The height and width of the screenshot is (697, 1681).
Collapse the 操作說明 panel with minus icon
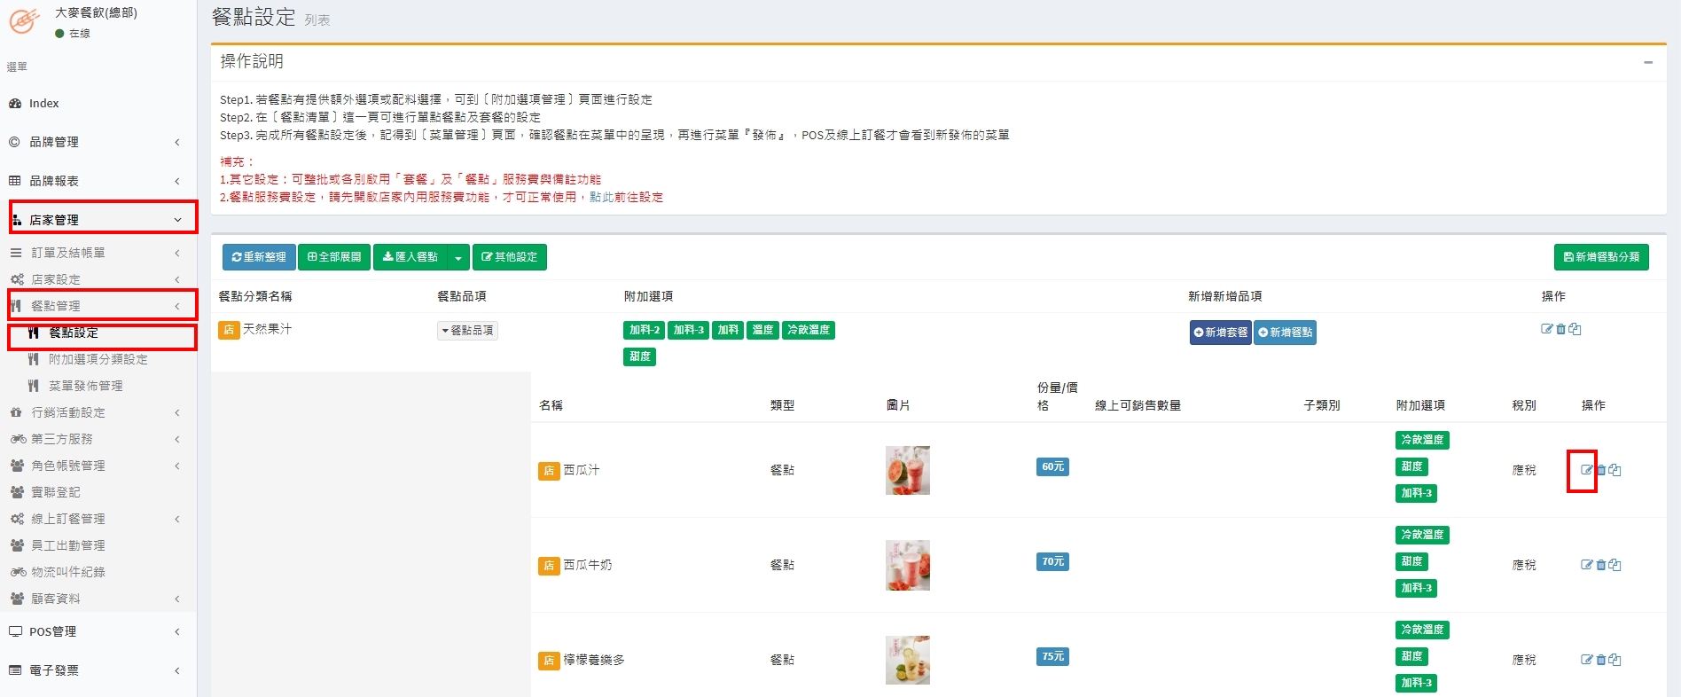pyautogui.click(x=1648, y=62)
